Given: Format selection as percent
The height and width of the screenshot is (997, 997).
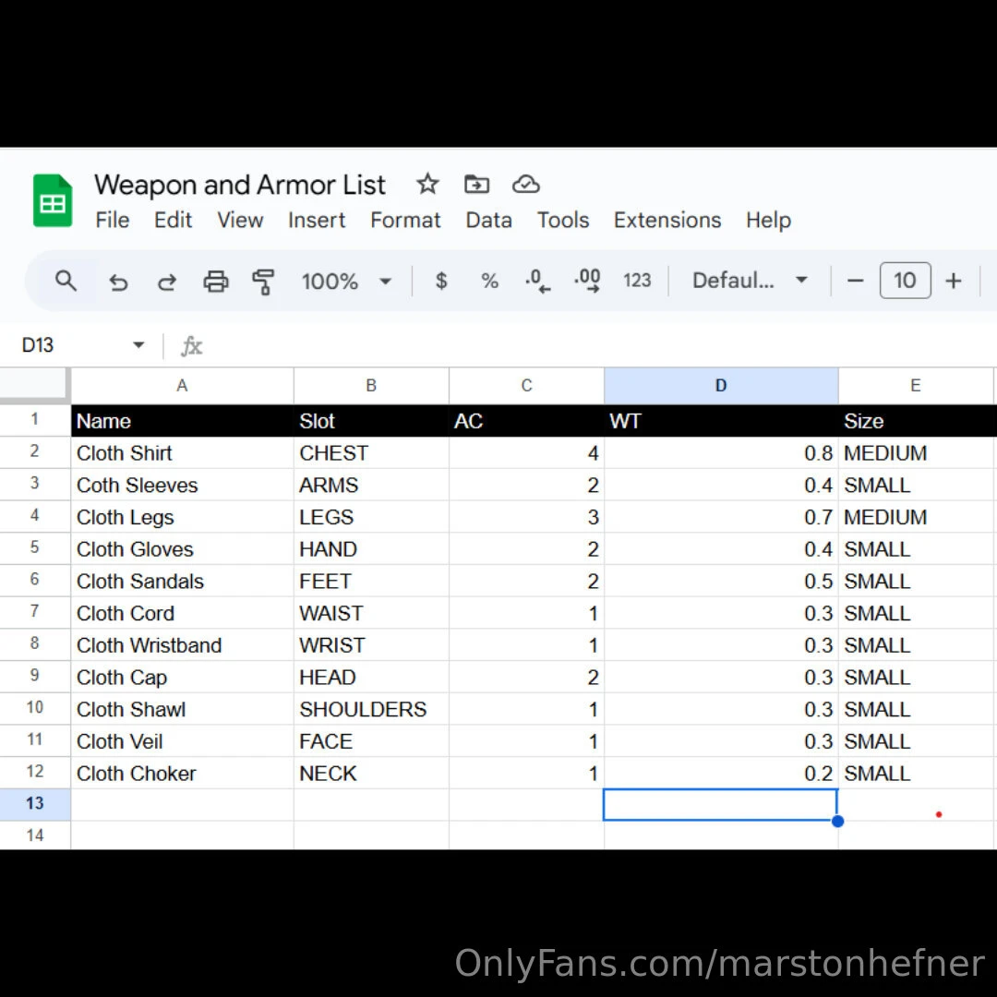Looking at the screenshot, I should 489,281.
